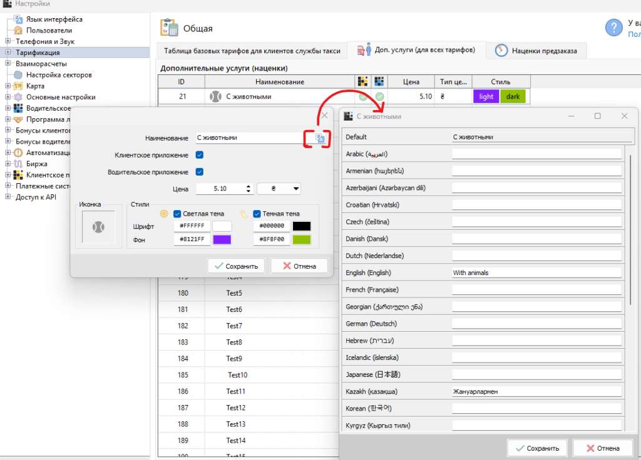Toggle the Клиентское приложение checkbox
Viewport: 641px width, 460px height.
click(x=200, y=155)
